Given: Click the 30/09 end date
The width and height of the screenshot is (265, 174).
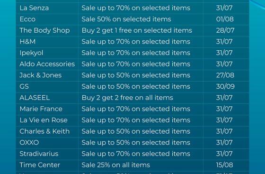Looking at the screenshot, I should 225,86.
